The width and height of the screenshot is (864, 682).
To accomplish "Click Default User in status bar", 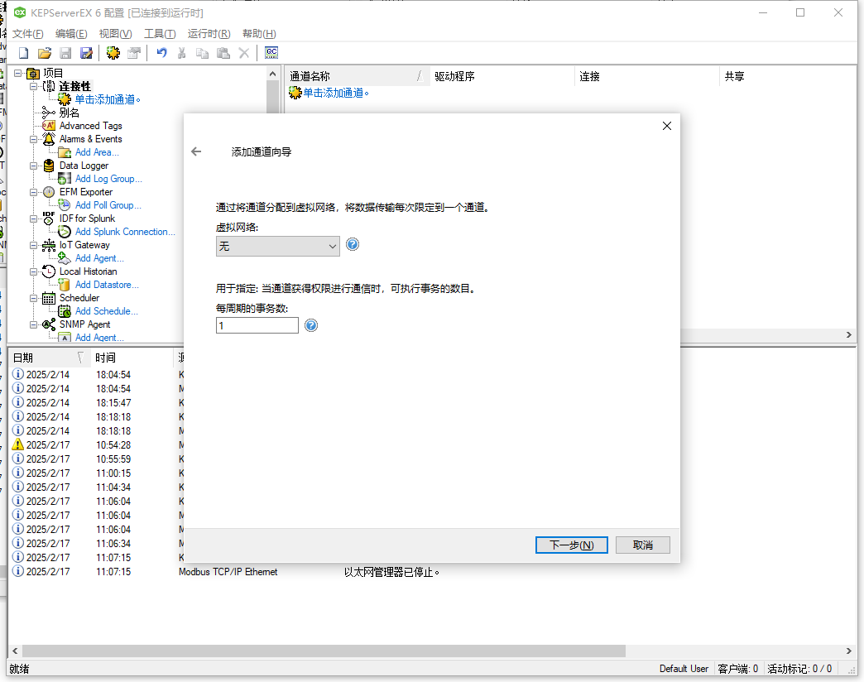I will (x=684, y=668).
